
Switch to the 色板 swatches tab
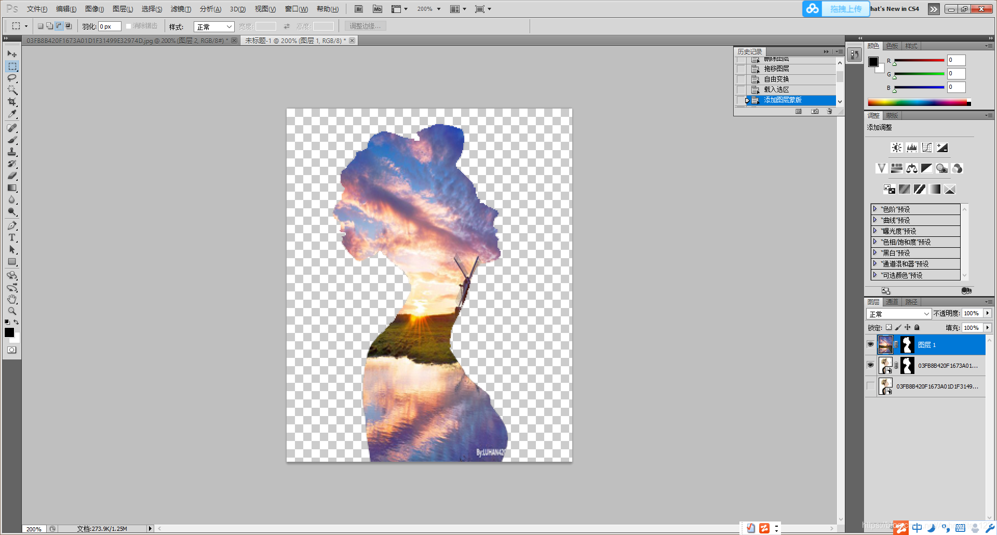point(892,46)
